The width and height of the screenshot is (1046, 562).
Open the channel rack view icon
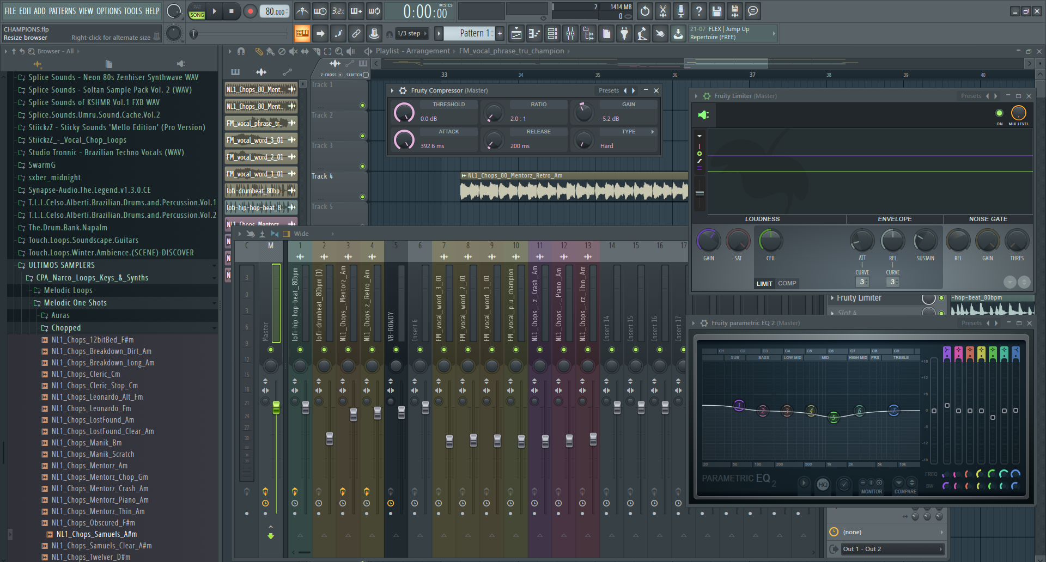click(552, 34)
